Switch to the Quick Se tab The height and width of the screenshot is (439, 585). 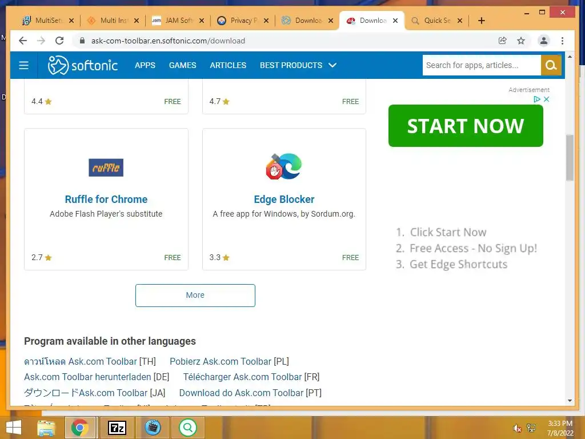pos(436,21)
